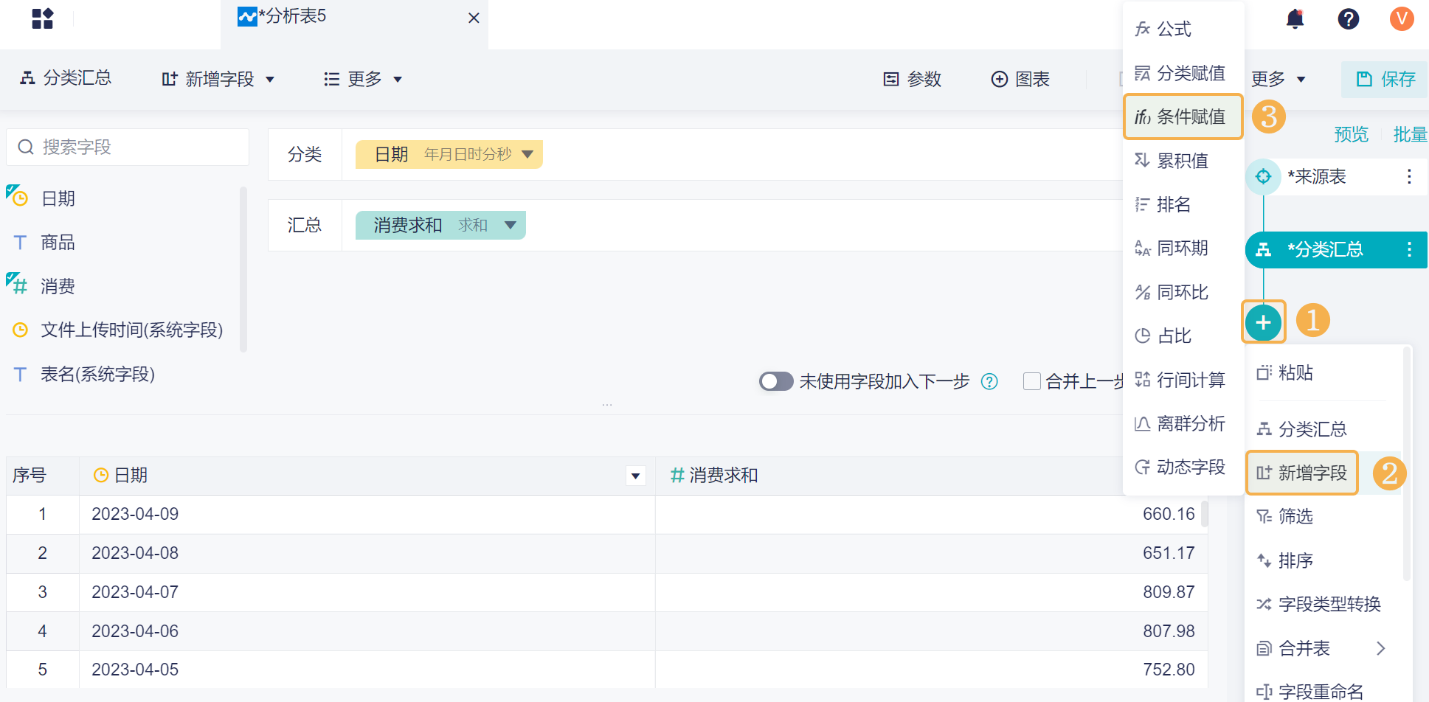Open the 来源表 three-dot menu
The image size is (1429, 702).
[x=1408, y=176]
